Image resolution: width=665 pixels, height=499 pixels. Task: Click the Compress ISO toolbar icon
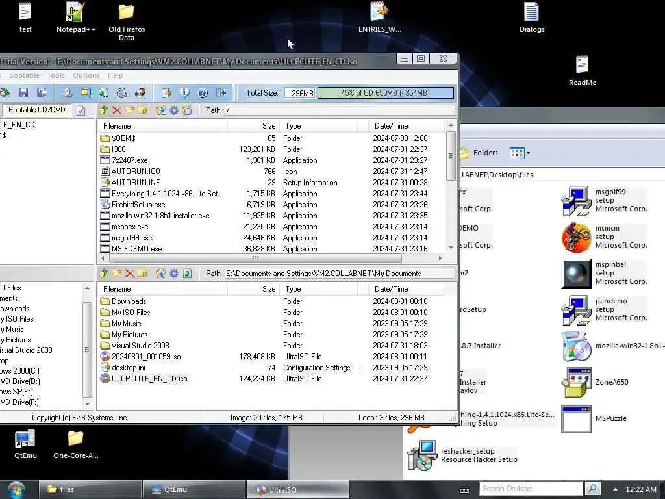coord(86,93)
